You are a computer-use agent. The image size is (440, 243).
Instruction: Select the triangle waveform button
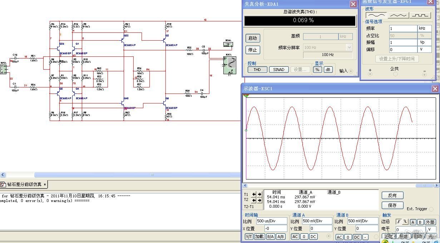[x=398, y=15]
